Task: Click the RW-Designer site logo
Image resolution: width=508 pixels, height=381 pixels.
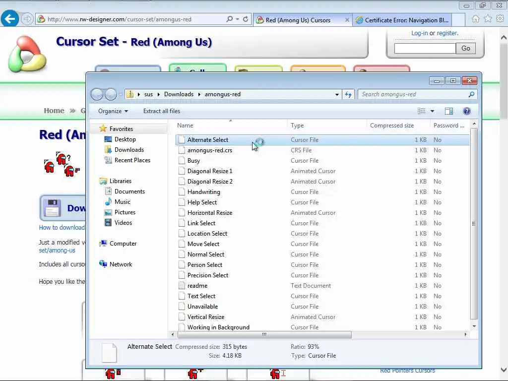Action: (x=27, y=54)
